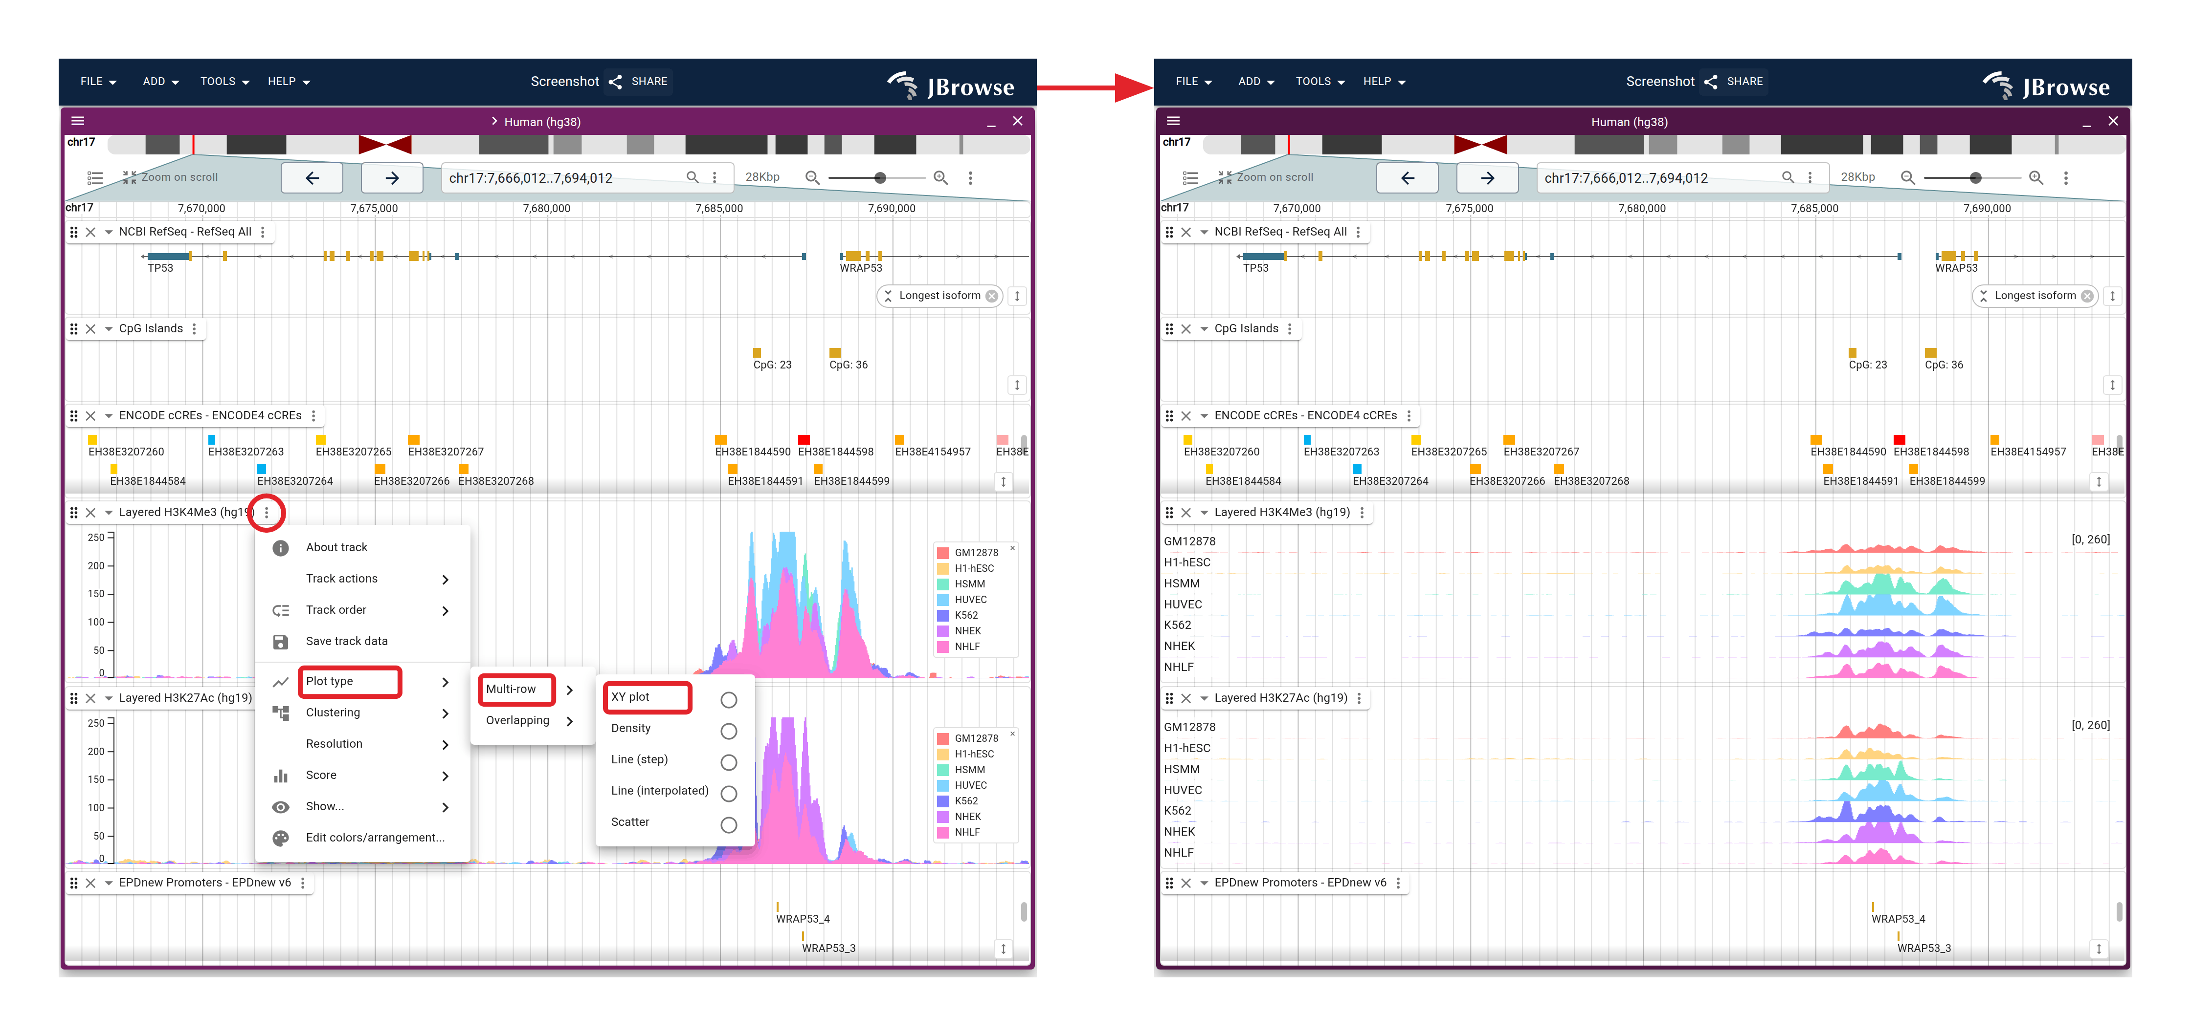Select Density radio button
The image size is (2191, 1036).
tap(728, 731)
